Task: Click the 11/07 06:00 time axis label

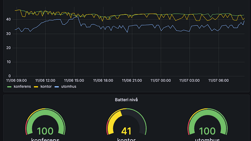Action: point(219,80)
